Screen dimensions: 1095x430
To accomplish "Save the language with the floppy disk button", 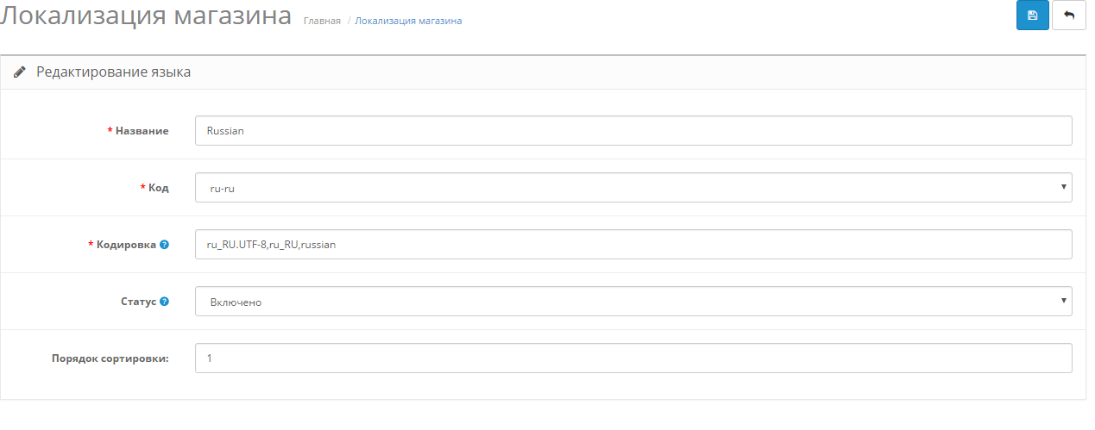I will point(1032,16).
